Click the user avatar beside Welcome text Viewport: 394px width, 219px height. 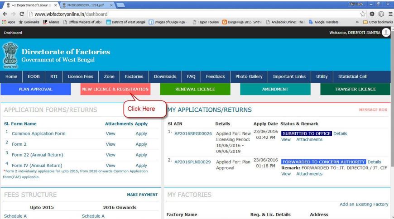click(x=386, y=33)
